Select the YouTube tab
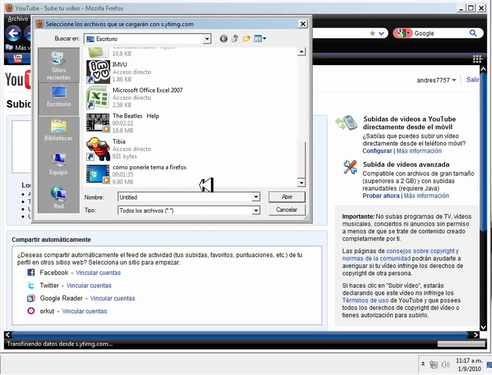Image resolution: width=492 pixels, height=375 pixels. pyautogui.click(x=18, y=58)
